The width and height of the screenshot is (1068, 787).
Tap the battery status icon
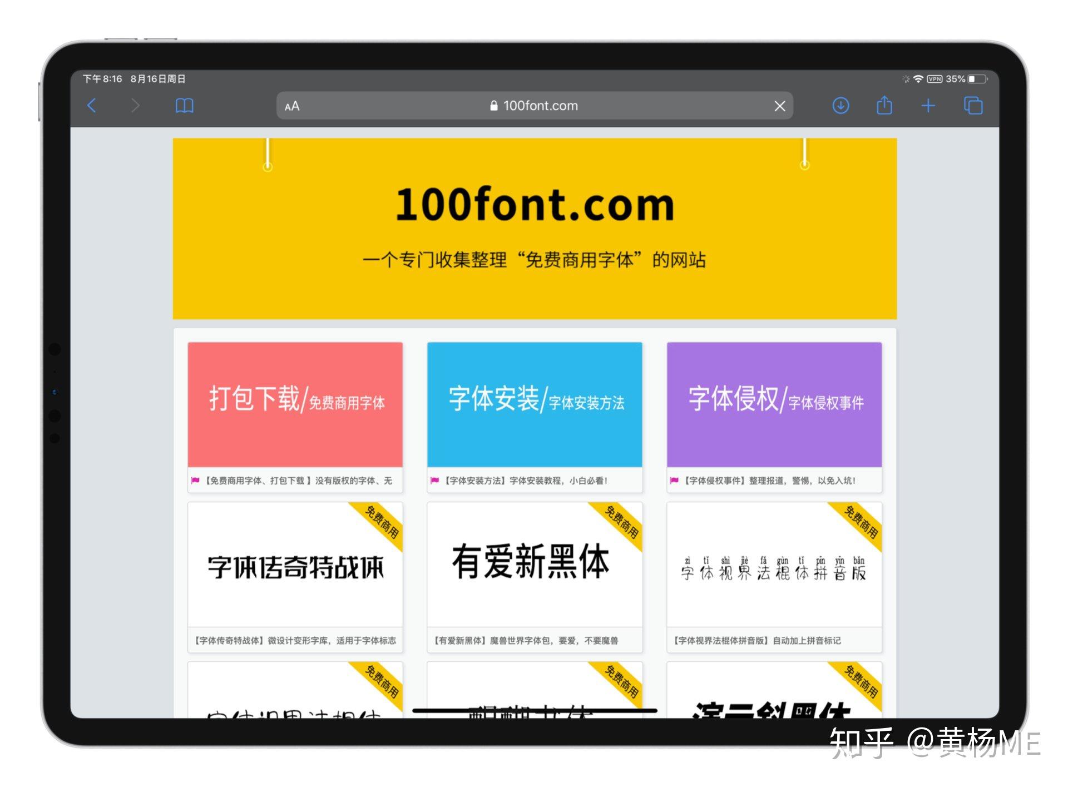pos(978,79)
